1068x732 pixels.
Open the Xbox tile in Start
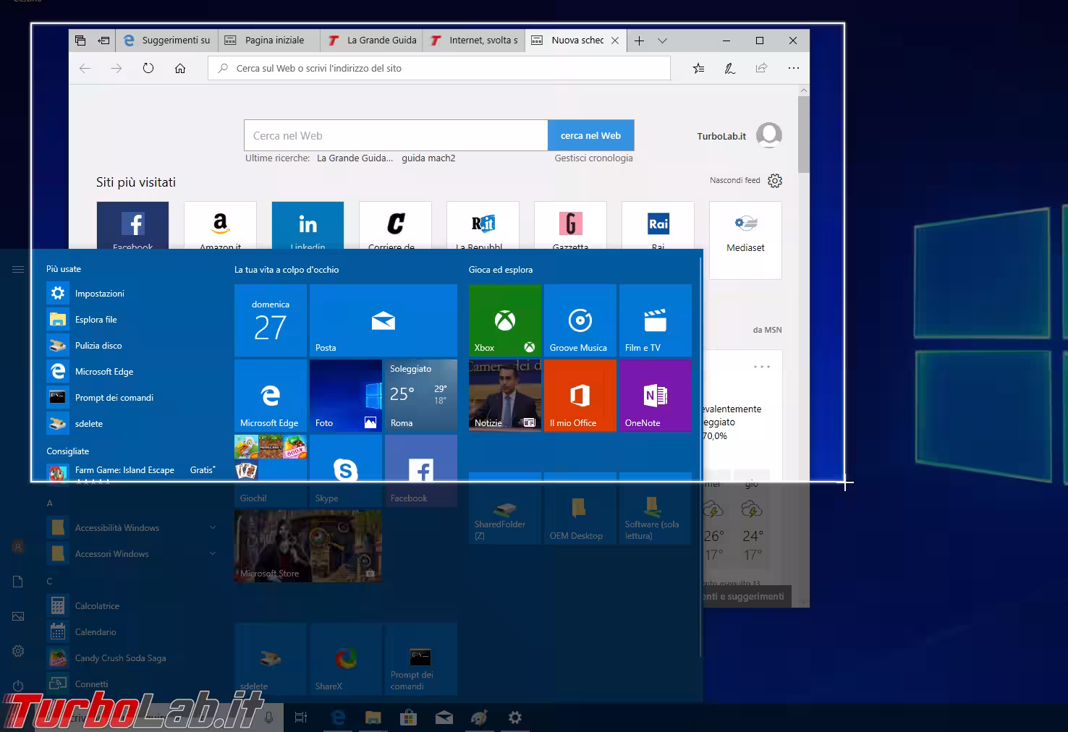pos(505,320)
